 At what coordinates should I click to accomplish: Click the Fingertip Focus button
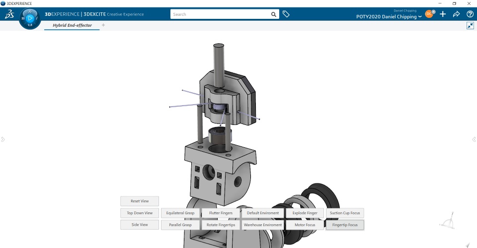(345, 225)
